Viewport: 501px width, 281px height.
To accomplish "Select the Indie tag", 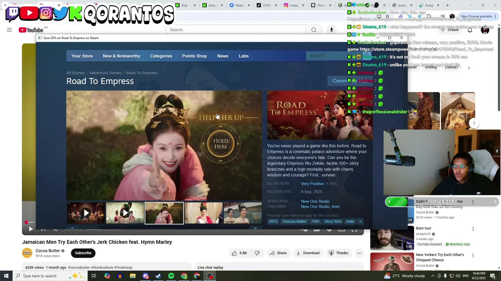I will pyautogui.click(x=350, y=221).
